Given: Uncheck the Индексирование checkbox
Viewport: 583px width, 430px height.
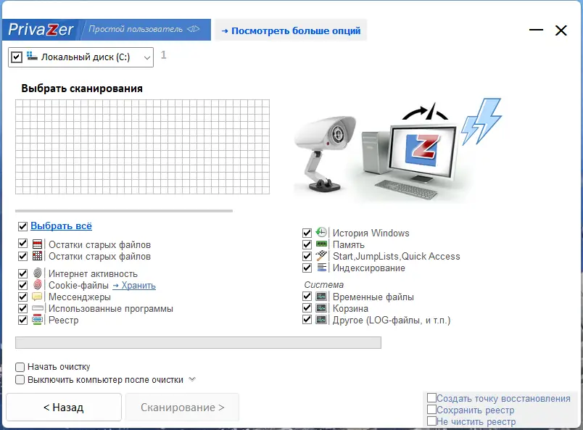Looking at the screenshot, I should (307, 268).
